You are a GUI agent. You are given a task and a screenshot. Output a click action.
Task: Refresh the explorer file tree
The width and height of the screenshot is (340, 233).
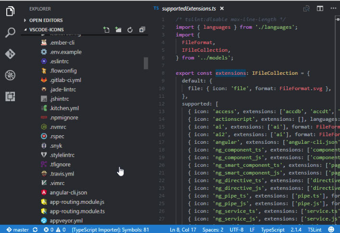pos(130,30)
